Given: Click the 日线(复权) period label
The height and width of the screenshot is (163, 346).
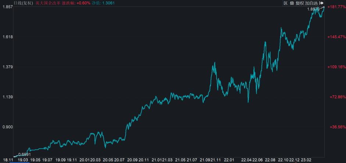Looking at the screenshot, I should (x=24, y=3).
